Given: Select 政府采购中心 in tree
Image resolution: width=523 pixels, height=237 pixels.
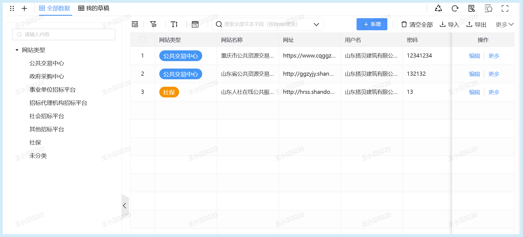Looking at the screenshot, I should pyautogui.click(x=47, y=77).
